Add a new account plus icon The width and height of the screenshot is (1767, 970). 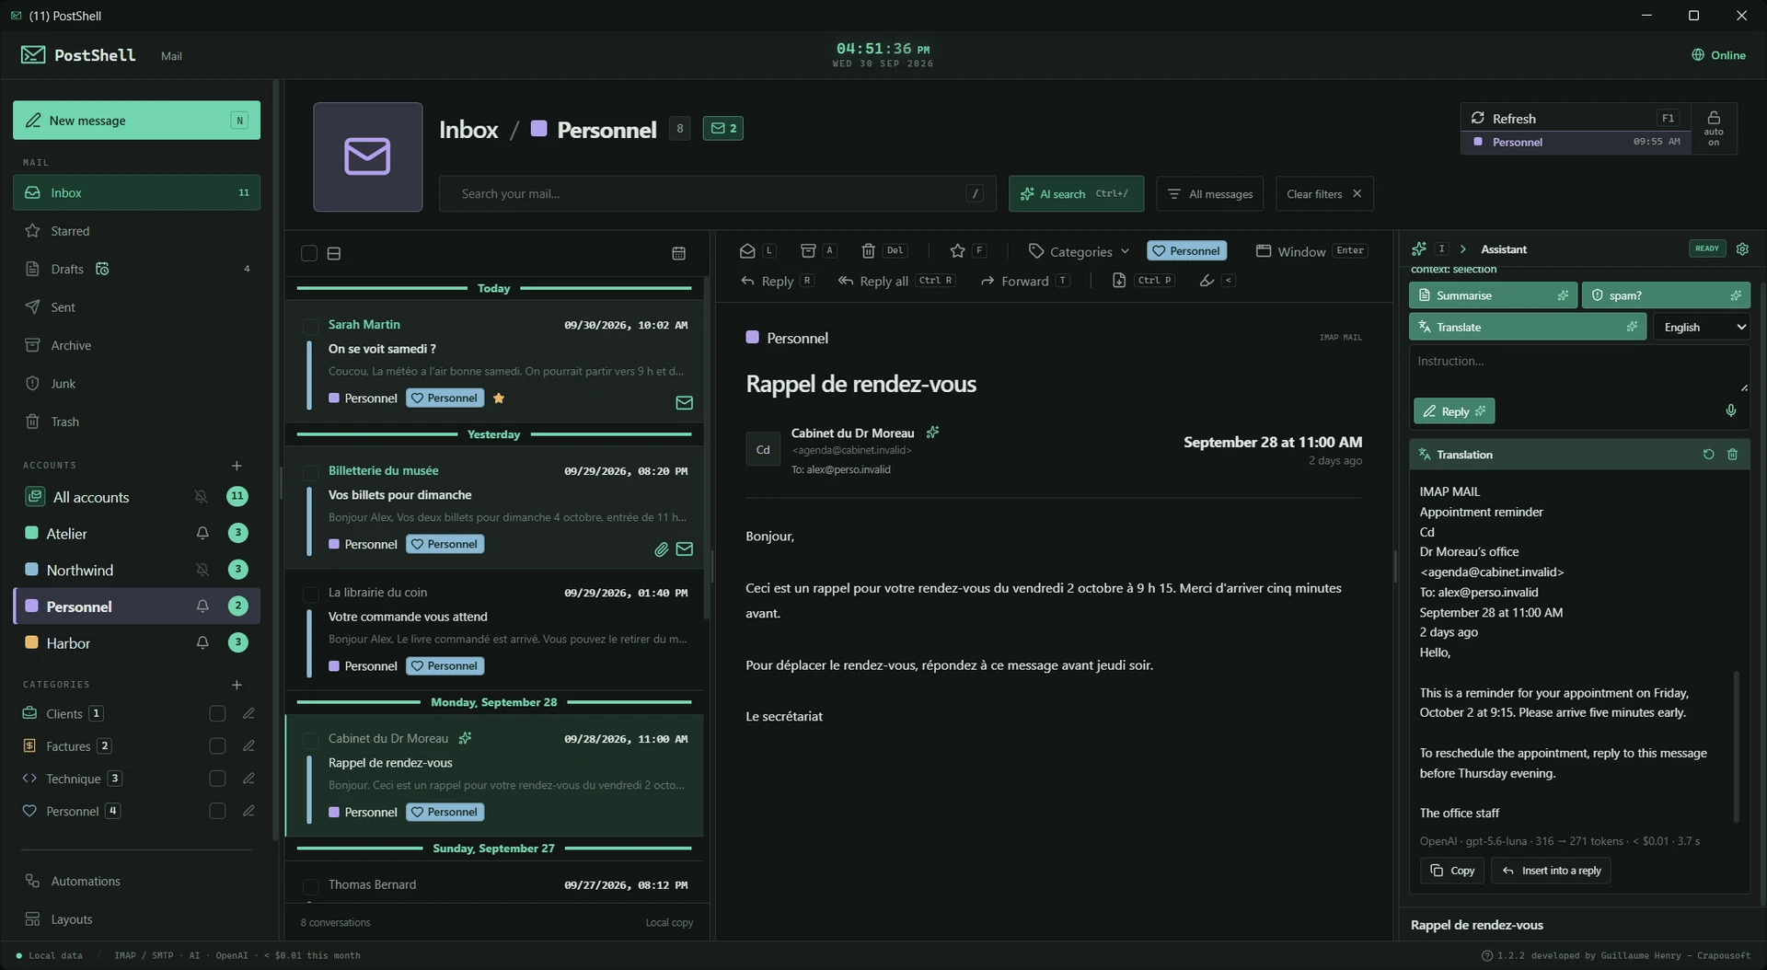[237, 466]
